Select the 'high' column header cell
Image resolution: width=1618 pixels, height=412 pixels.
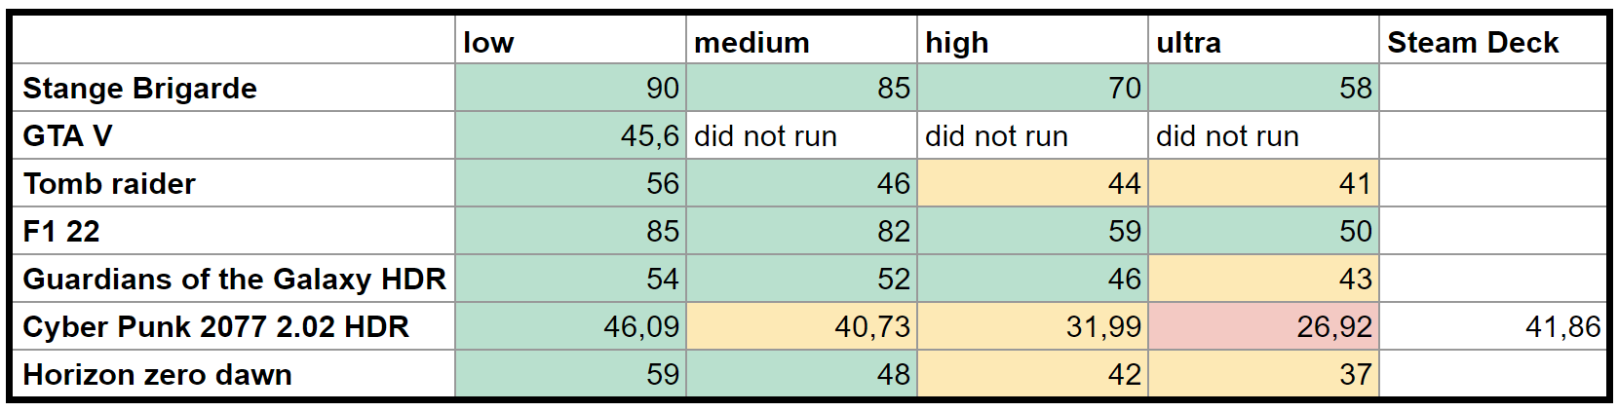(1032, 42)
